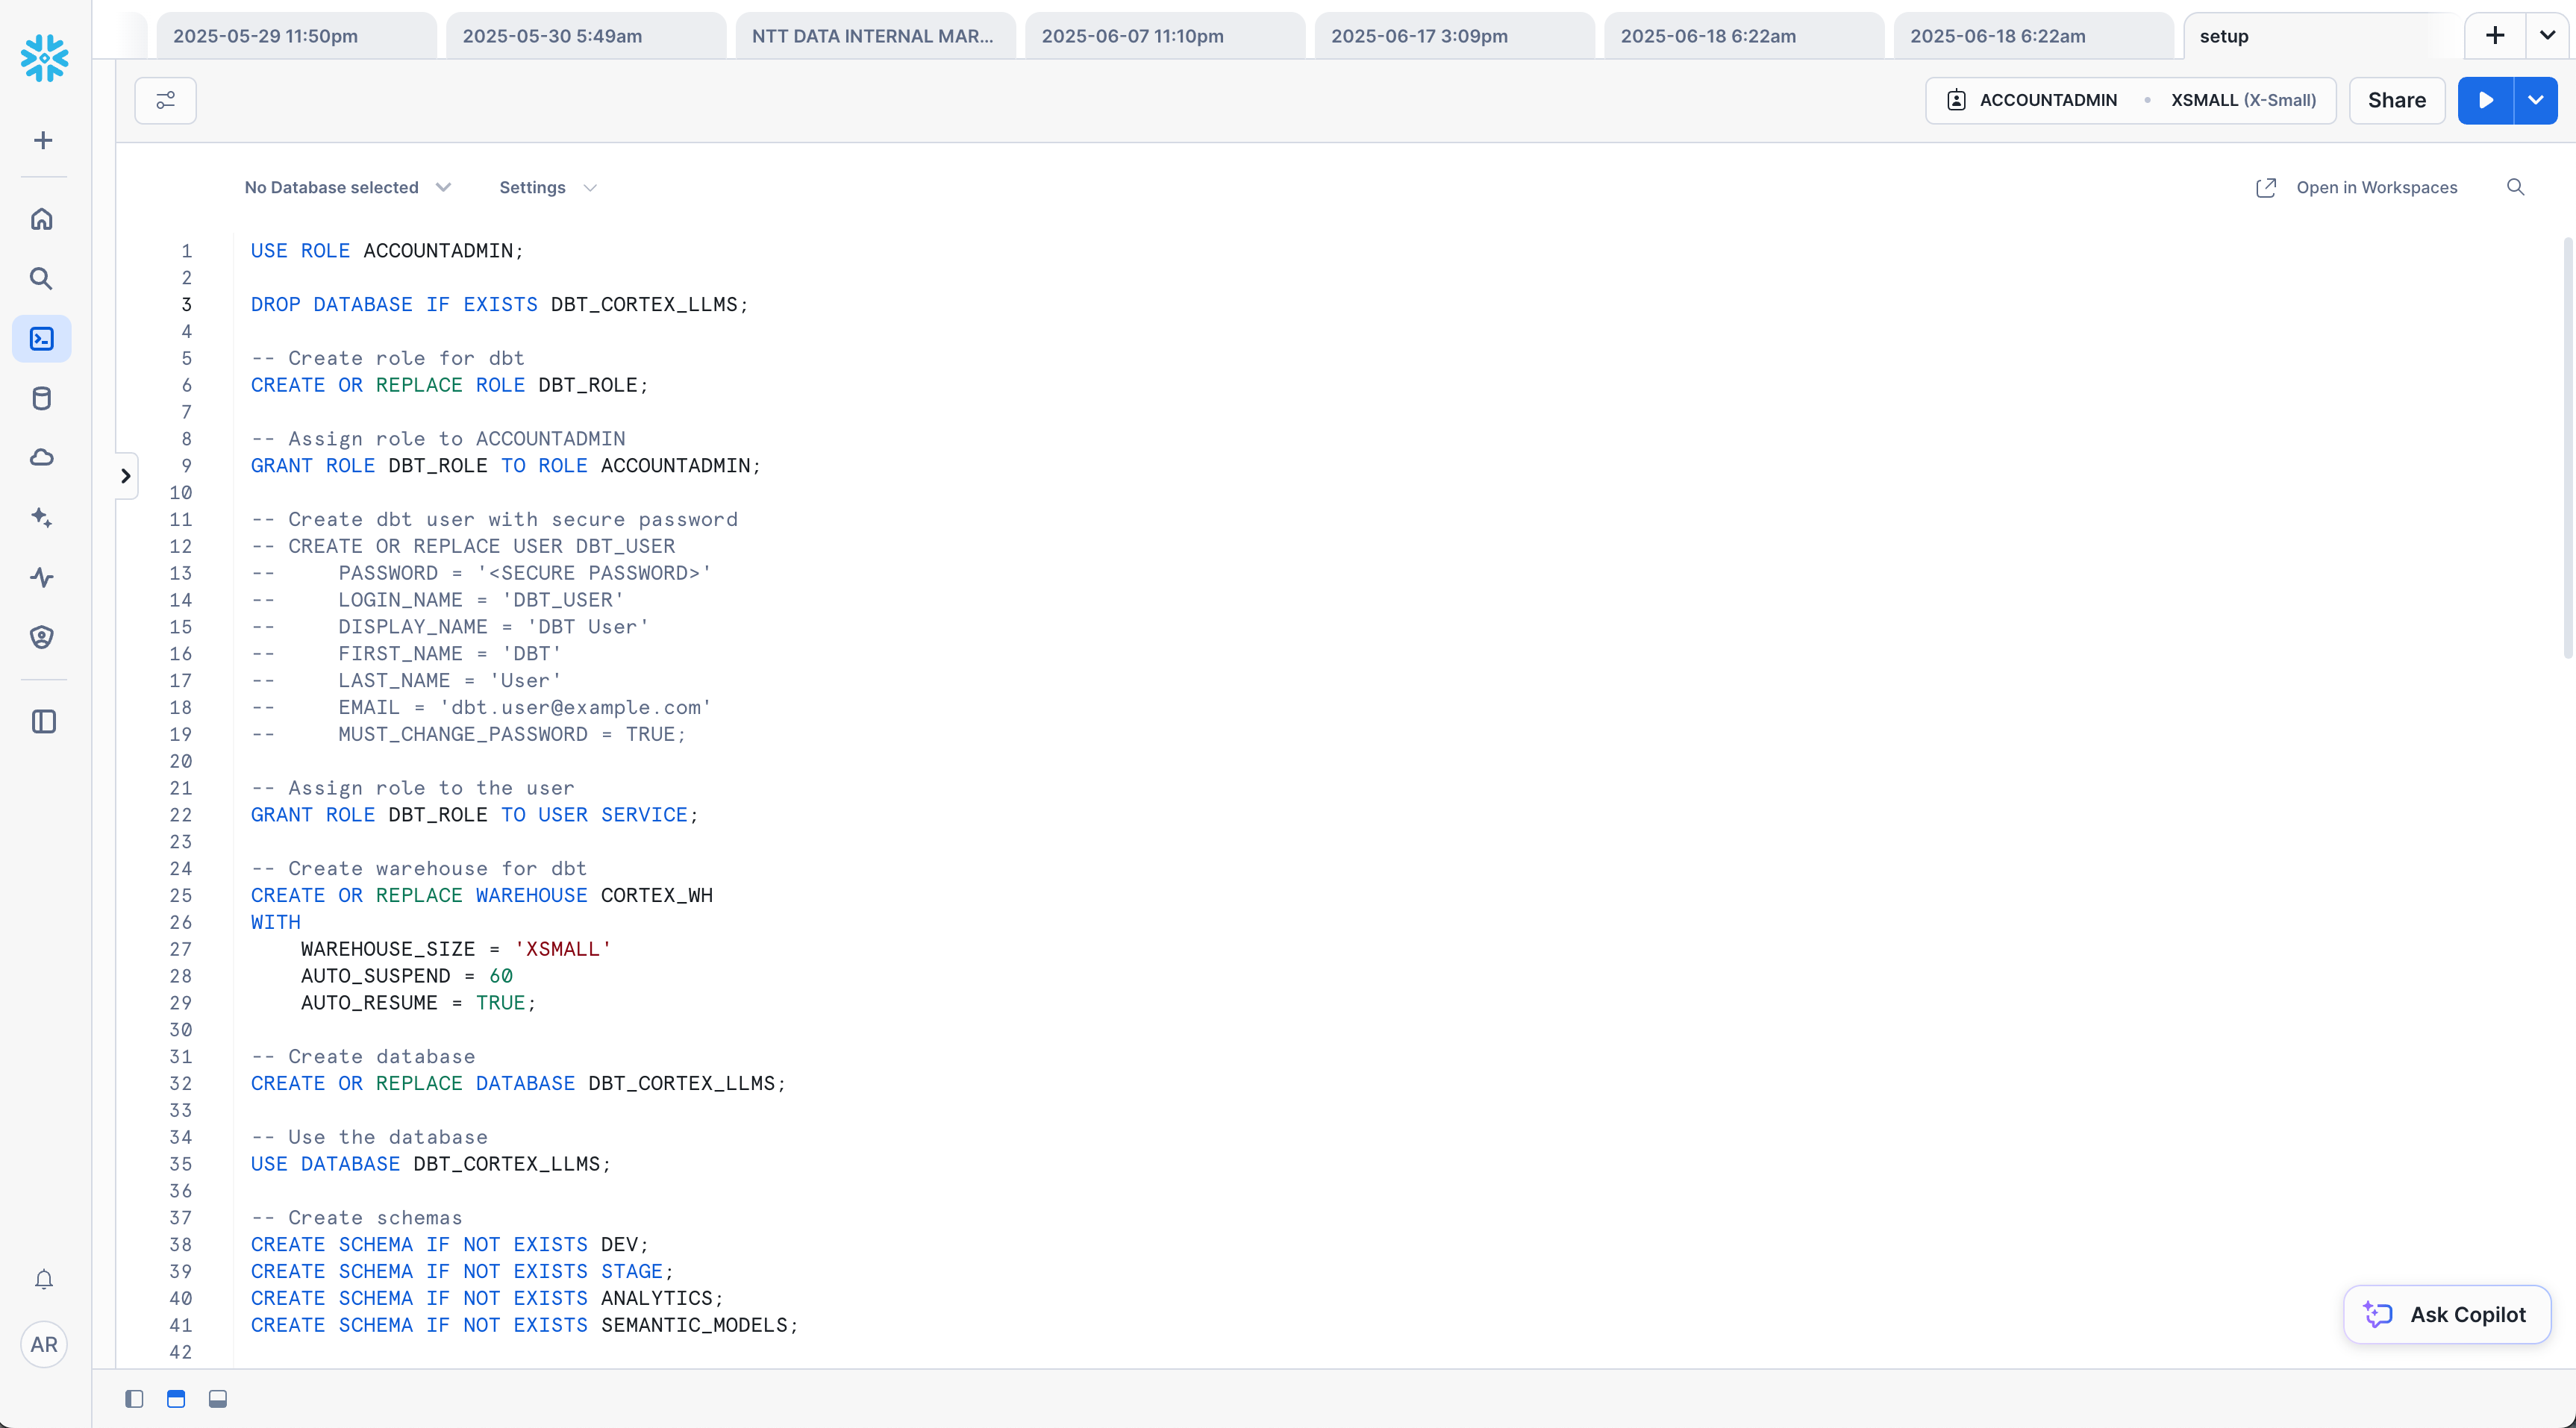Open the Admin shield icon

(42, 637)
